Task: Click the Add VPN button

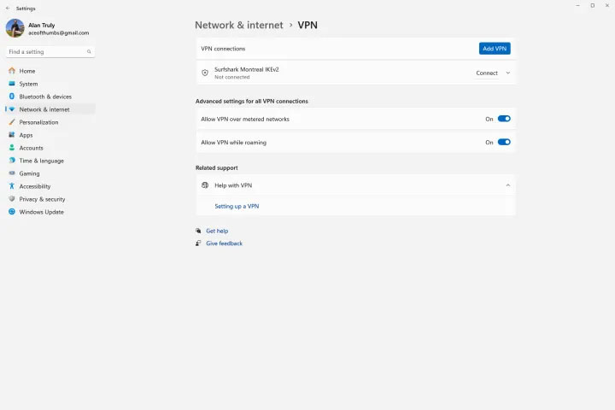Action: [x=495, y=49]
